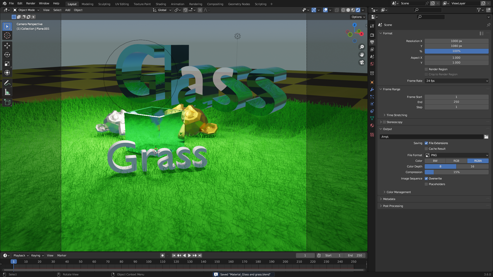Viewport: 493px width, 277px height.
Task: Click the camera view toggle icon
Action: pos(362,62)
